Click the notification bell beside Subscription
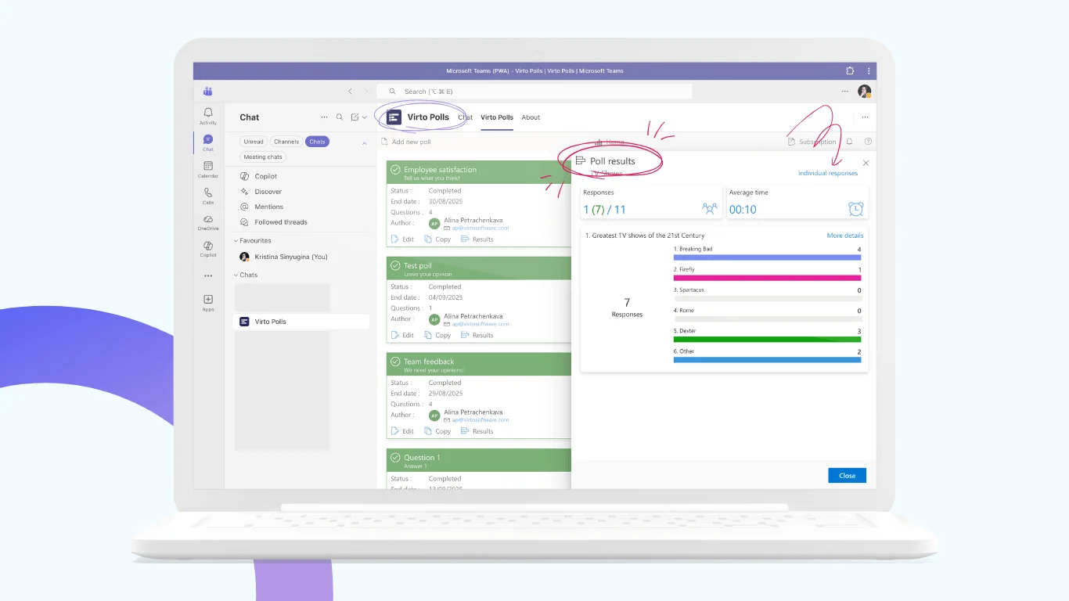The height and width of the screenshot is (601, 1069). [x=850, y=142]
